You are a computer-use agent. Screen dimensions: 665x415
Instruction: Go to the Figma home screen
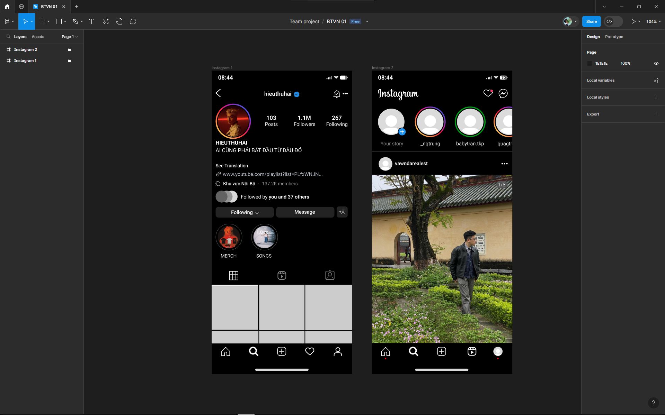tap(7, 7)
